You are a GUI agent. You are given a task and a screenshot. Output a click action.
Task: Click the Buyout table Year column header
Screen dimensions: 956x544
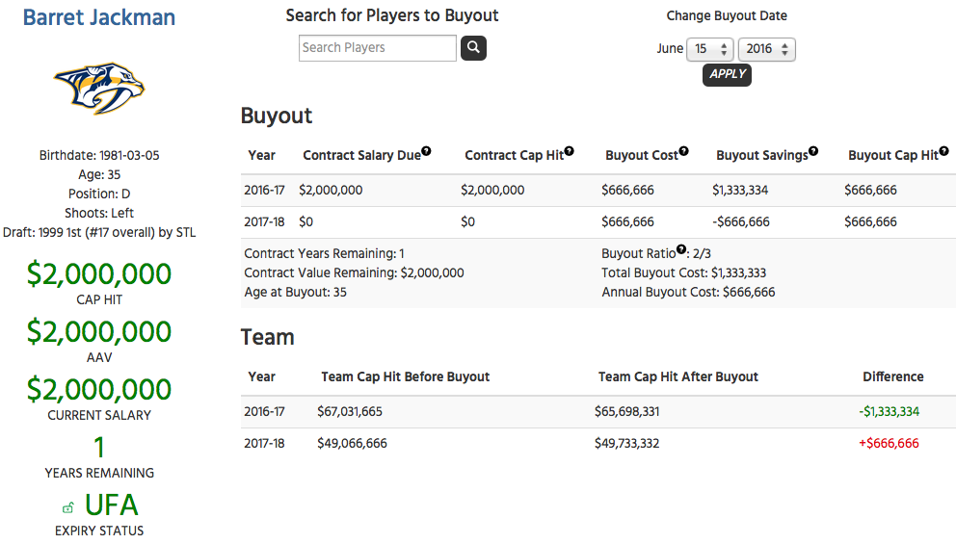point(261,155)
